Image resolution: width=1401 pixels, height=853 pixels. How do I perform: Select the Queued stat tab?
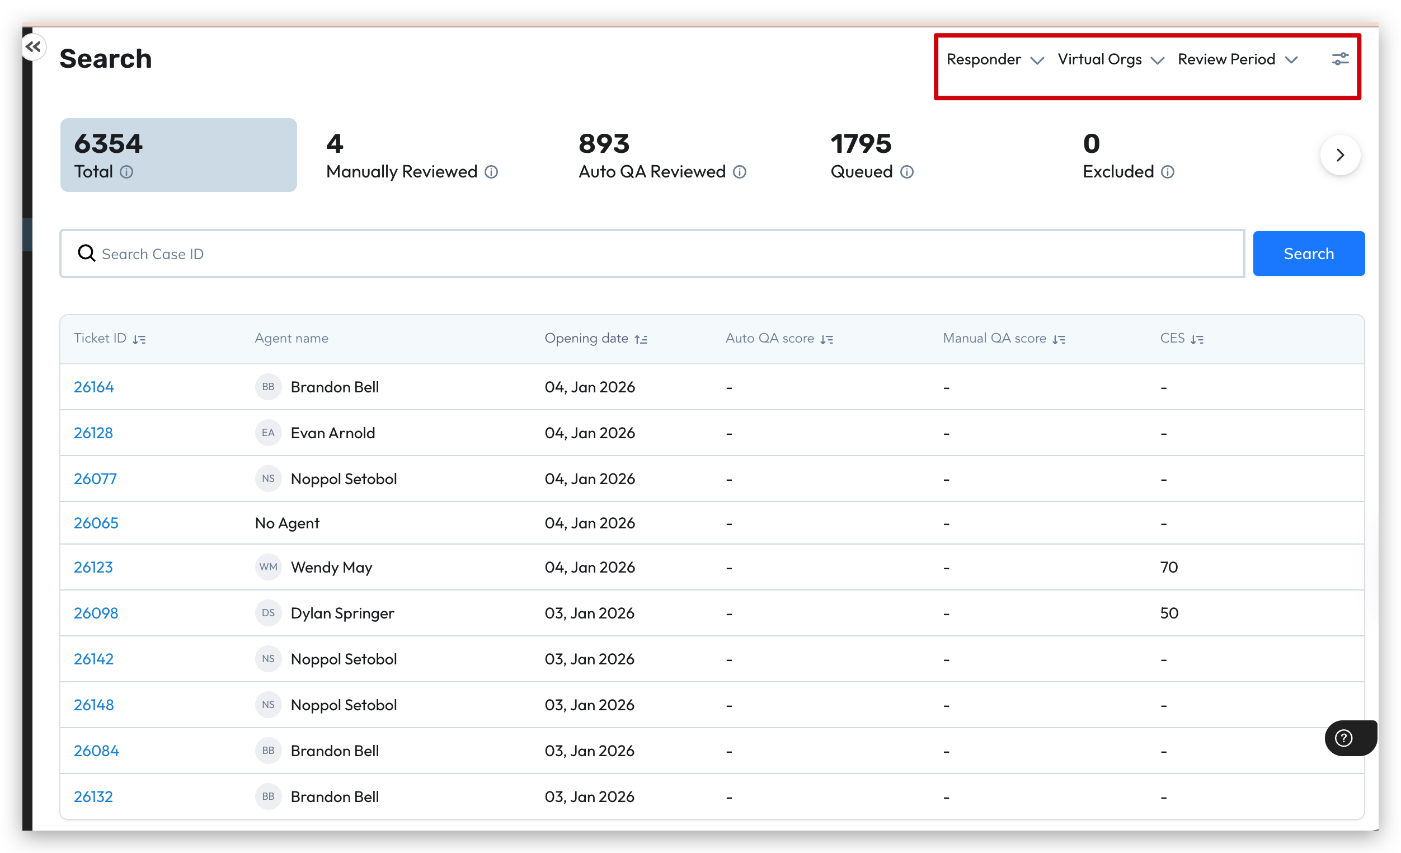click(x=872, y=154)
